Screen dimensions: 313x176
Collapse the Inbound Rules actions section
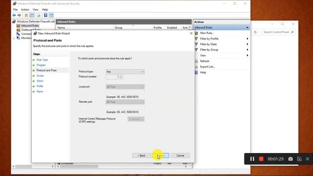tap(247, 27)
